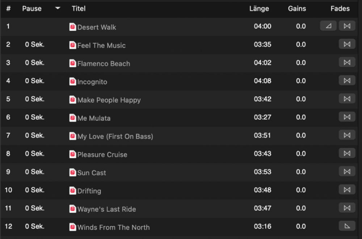The width and height of the screenshot is (362, 239).
Task: Select the track Feel The Music
Action: tap(102, 45)
